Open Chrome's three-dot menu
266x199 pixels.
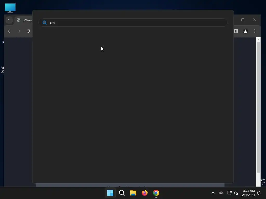point(255,31)
